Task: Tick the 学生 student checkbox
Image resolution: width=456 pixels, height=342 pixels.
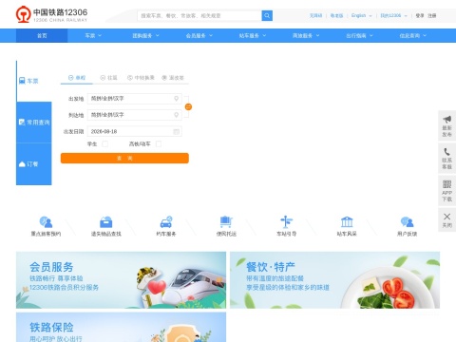Action: [x=105, y=144]
